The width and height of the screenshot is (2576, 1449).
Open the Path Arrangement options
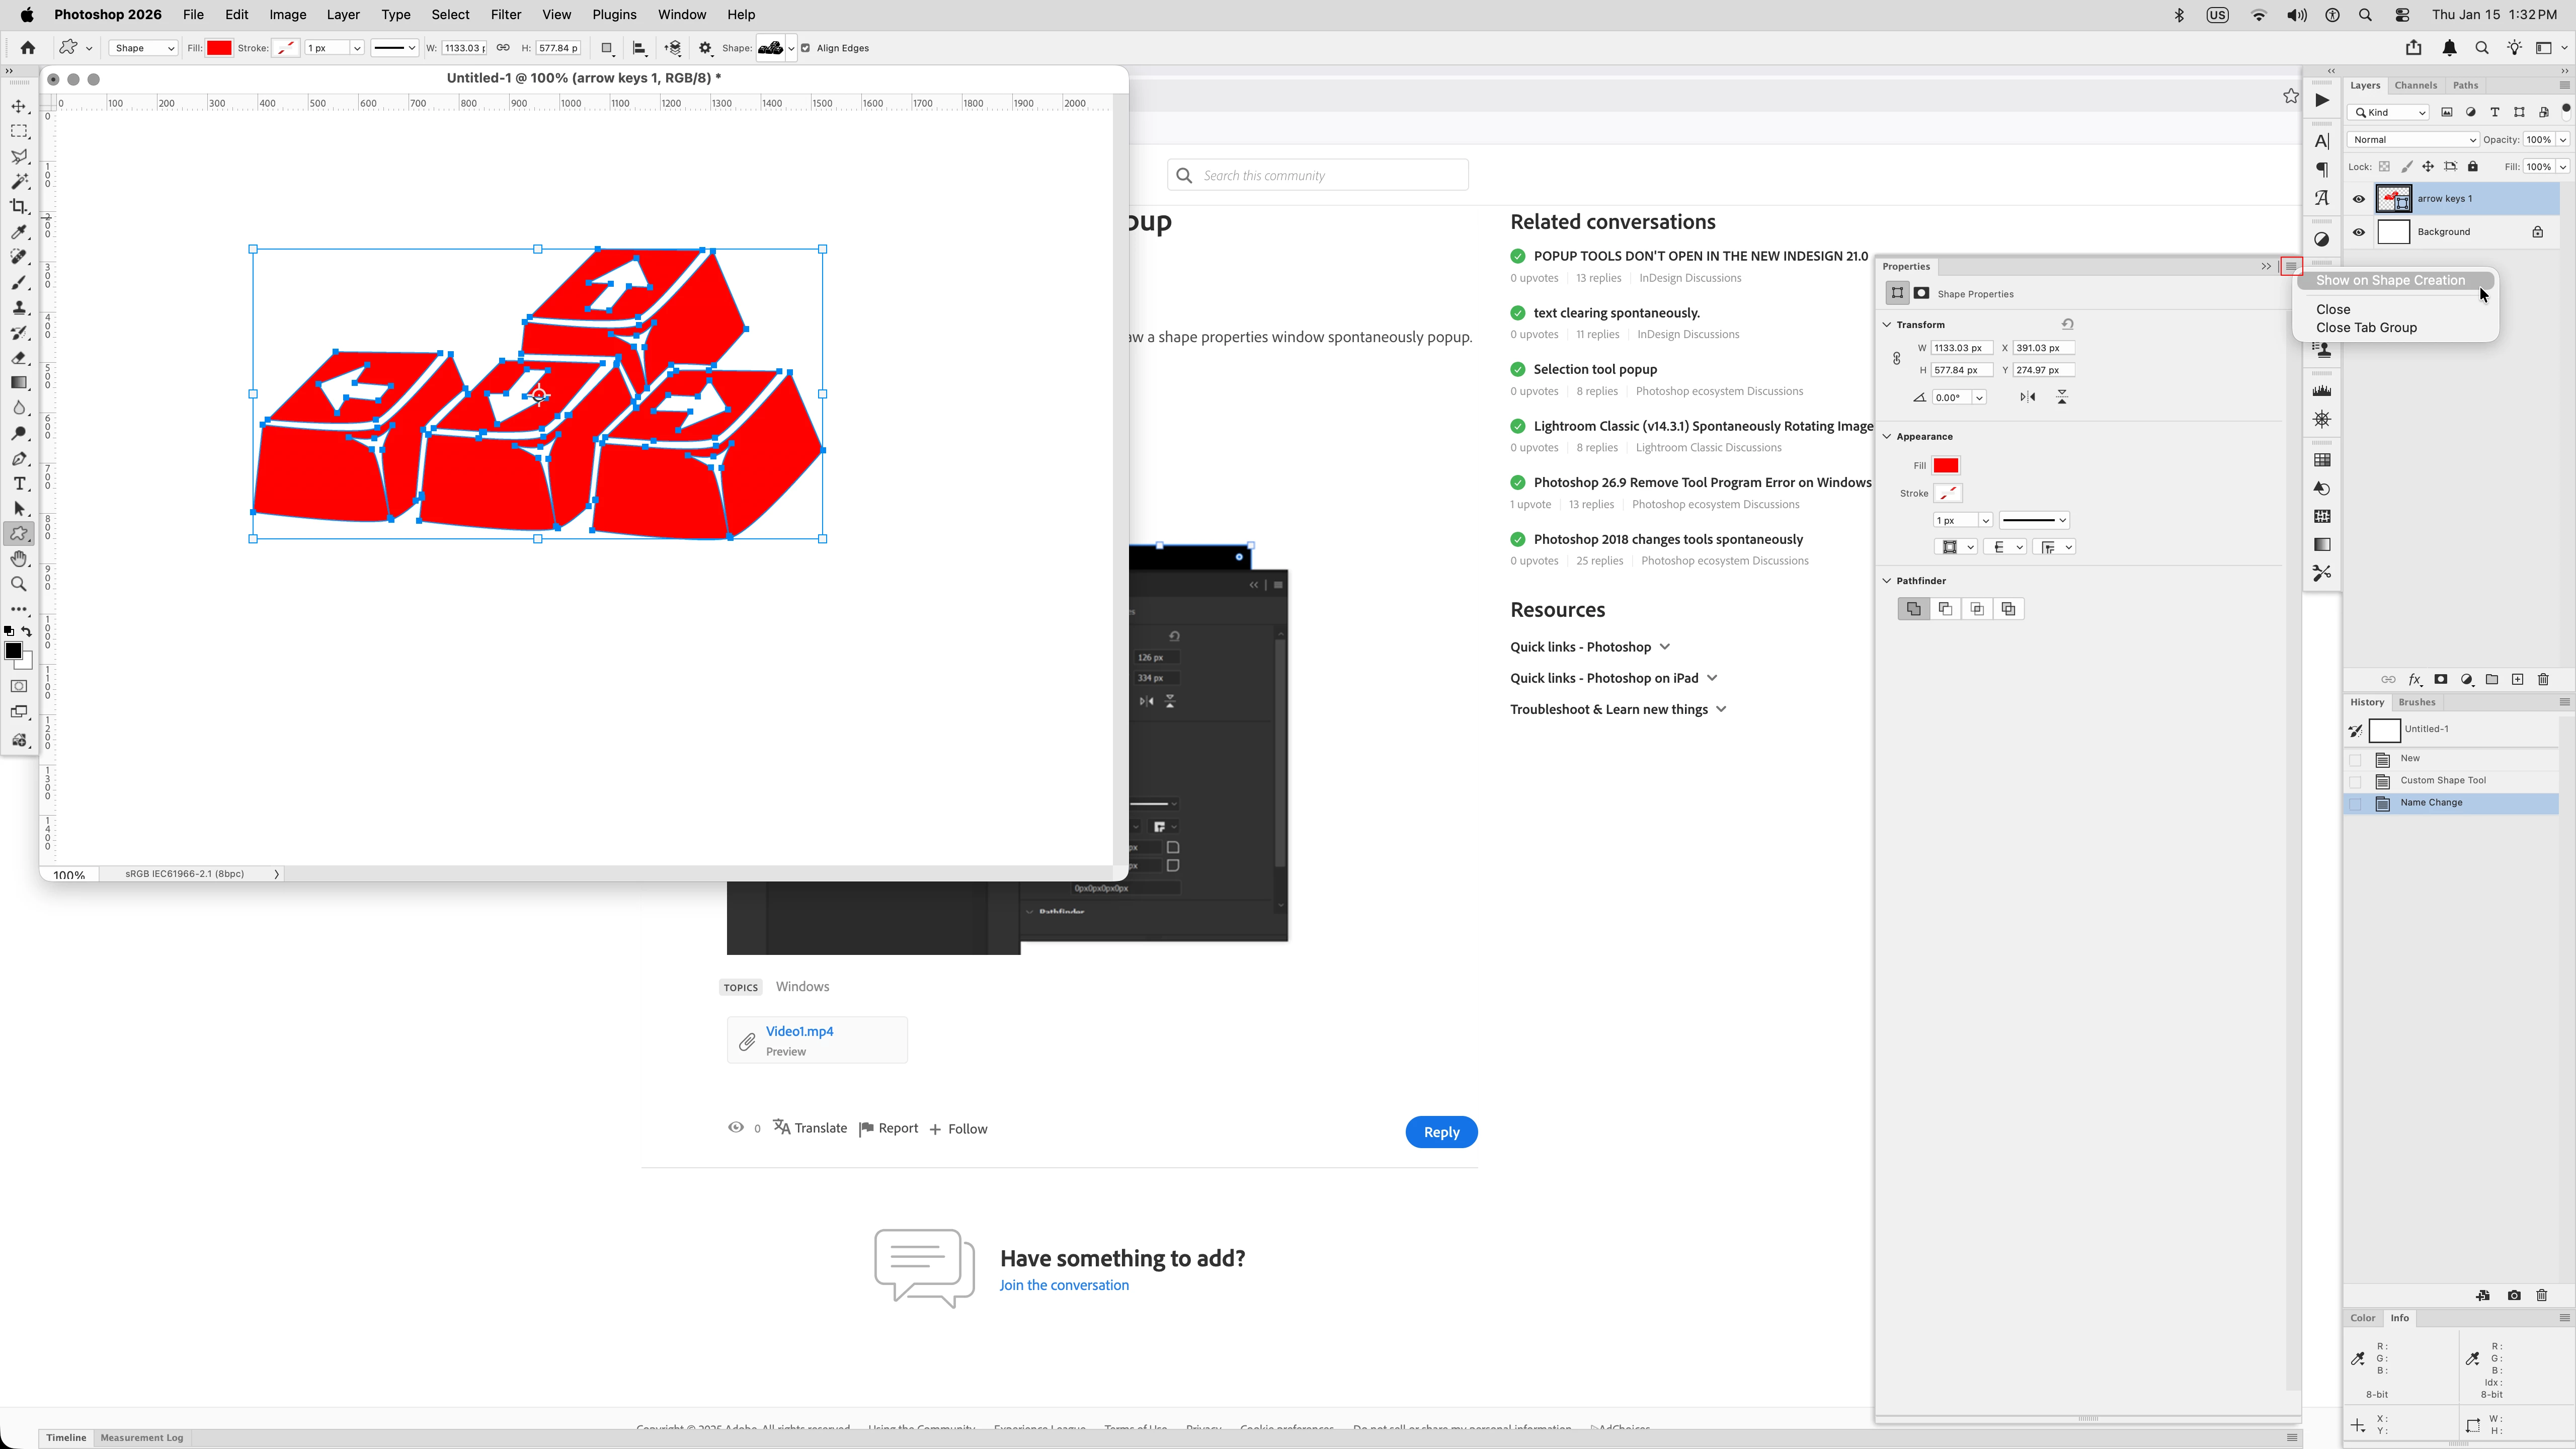673,48
